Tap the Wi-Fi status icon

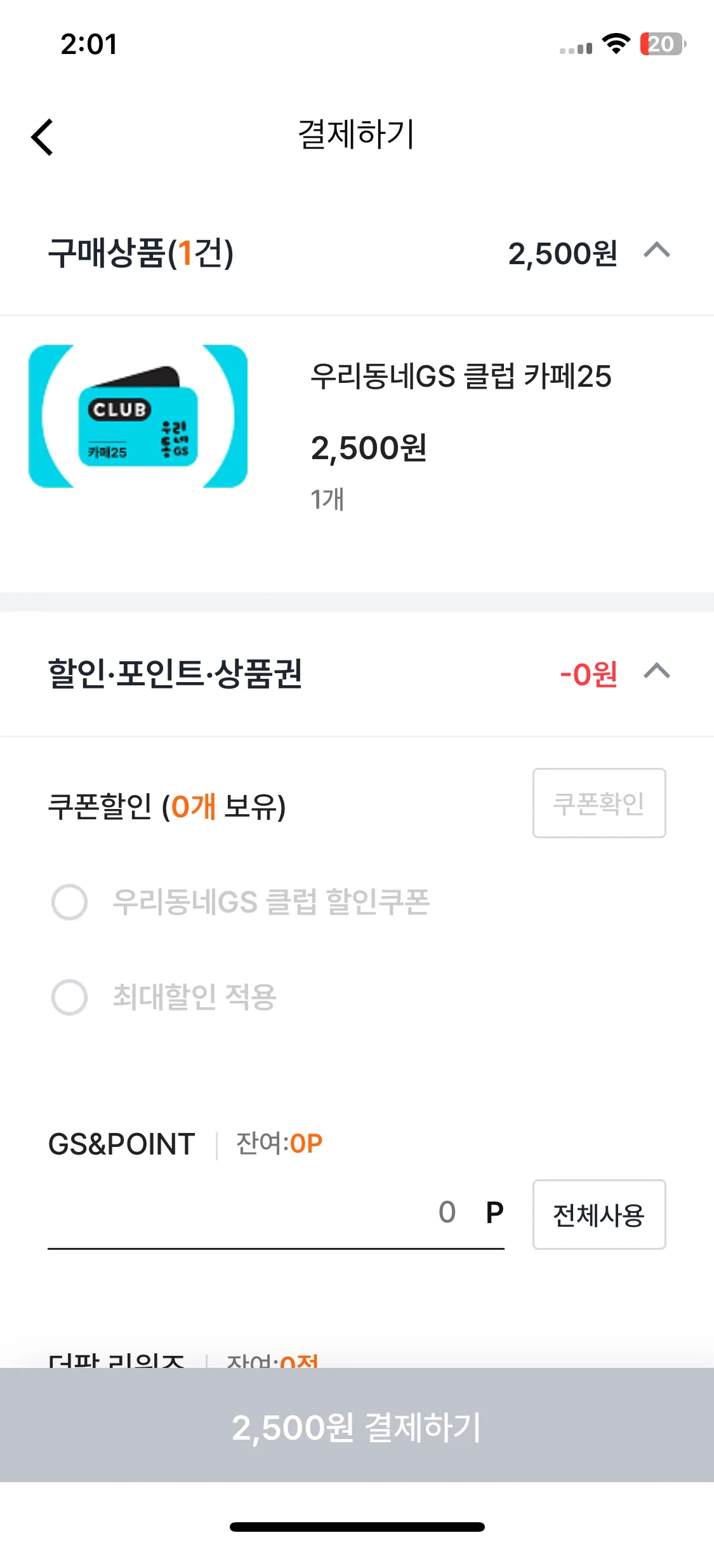[x=616, y=44]
